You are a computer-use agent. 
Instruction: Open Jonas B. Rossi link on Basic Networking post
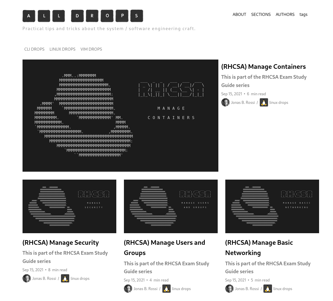[x=247, y=289]
